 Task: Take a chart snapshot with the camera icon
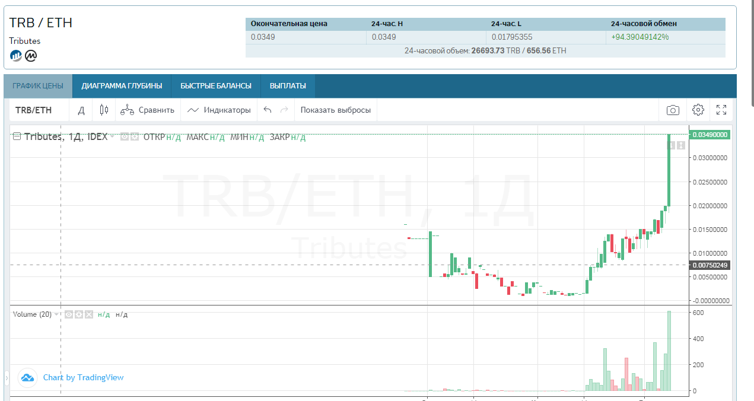[x=673, y=110]
